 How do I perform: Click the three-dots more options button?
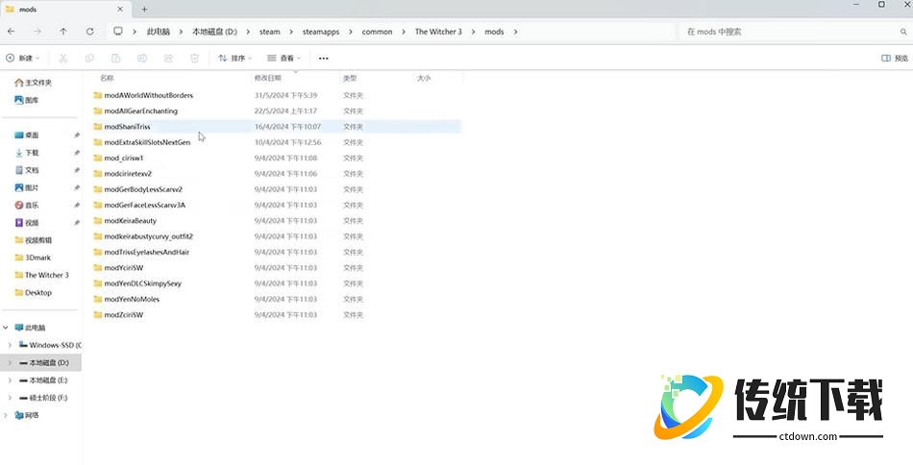tap(323, 58)
